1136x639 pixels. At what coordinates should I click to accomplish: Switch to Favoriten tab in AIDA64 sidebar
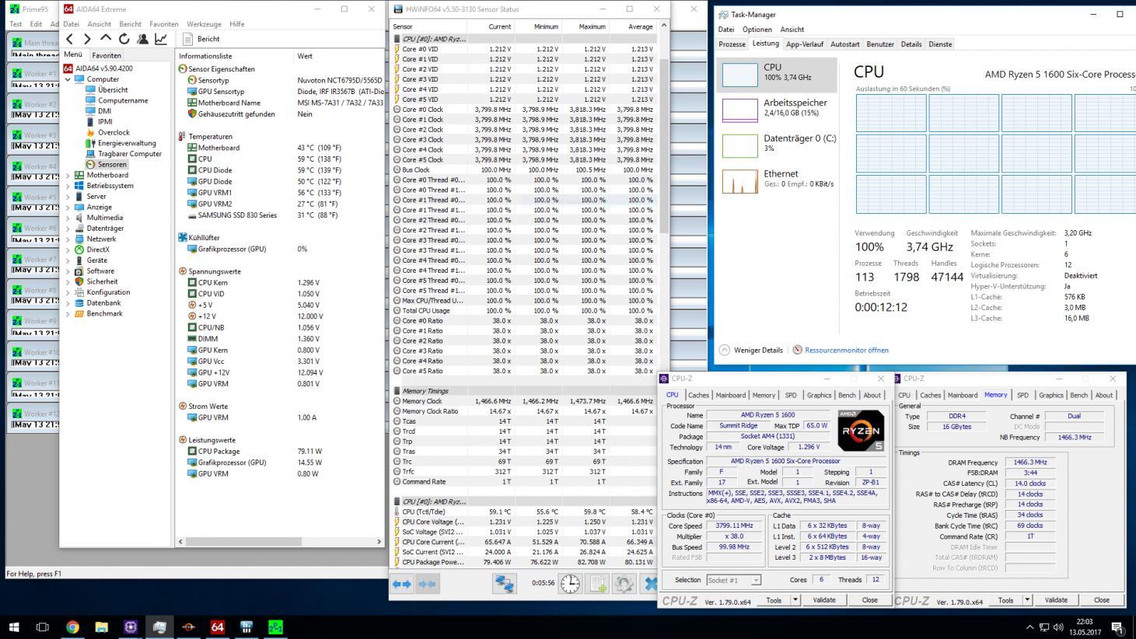click(x=107, y=55)
